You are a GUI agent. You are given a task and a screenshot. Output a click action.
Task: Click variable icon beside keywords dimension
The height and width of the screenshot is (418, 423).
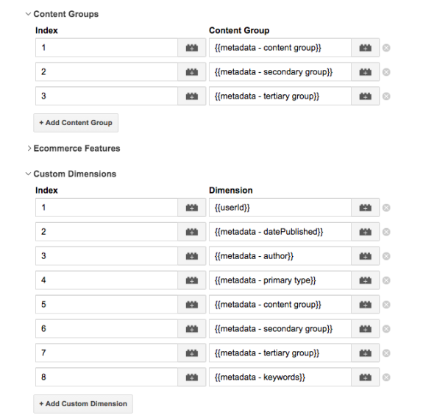366,378
